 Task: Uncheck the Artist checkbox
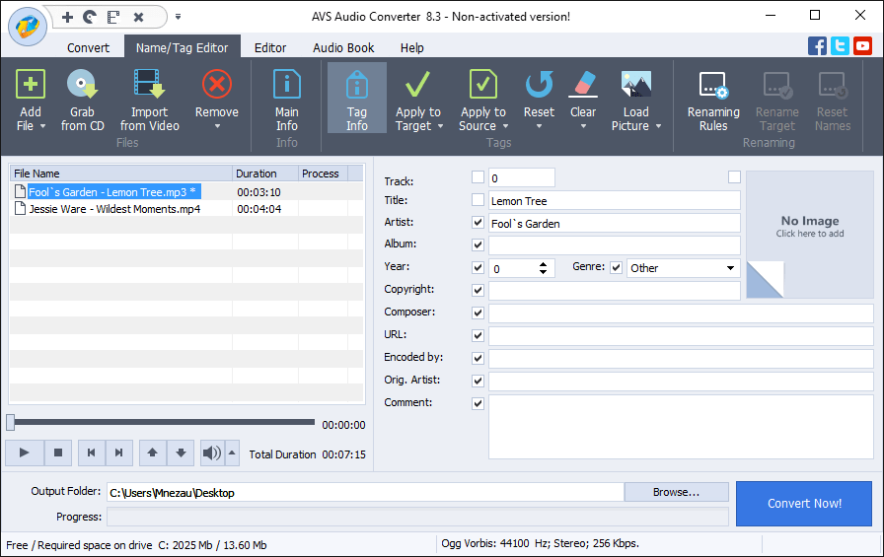(478, 223)
